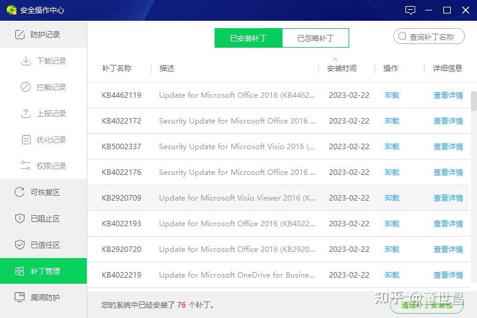Click the 描述 column header
The width and height of the screenshot is (477, 318).
(x=167, y=68)
